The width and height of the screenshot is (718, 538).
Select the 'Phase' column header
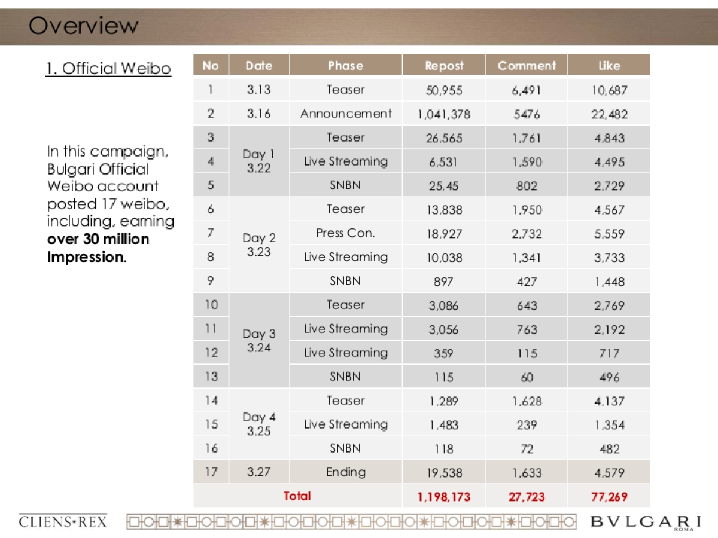click(346, 65)
